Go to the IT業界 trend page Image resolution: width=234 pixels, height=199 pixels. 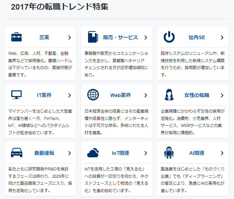coord(44,95)
